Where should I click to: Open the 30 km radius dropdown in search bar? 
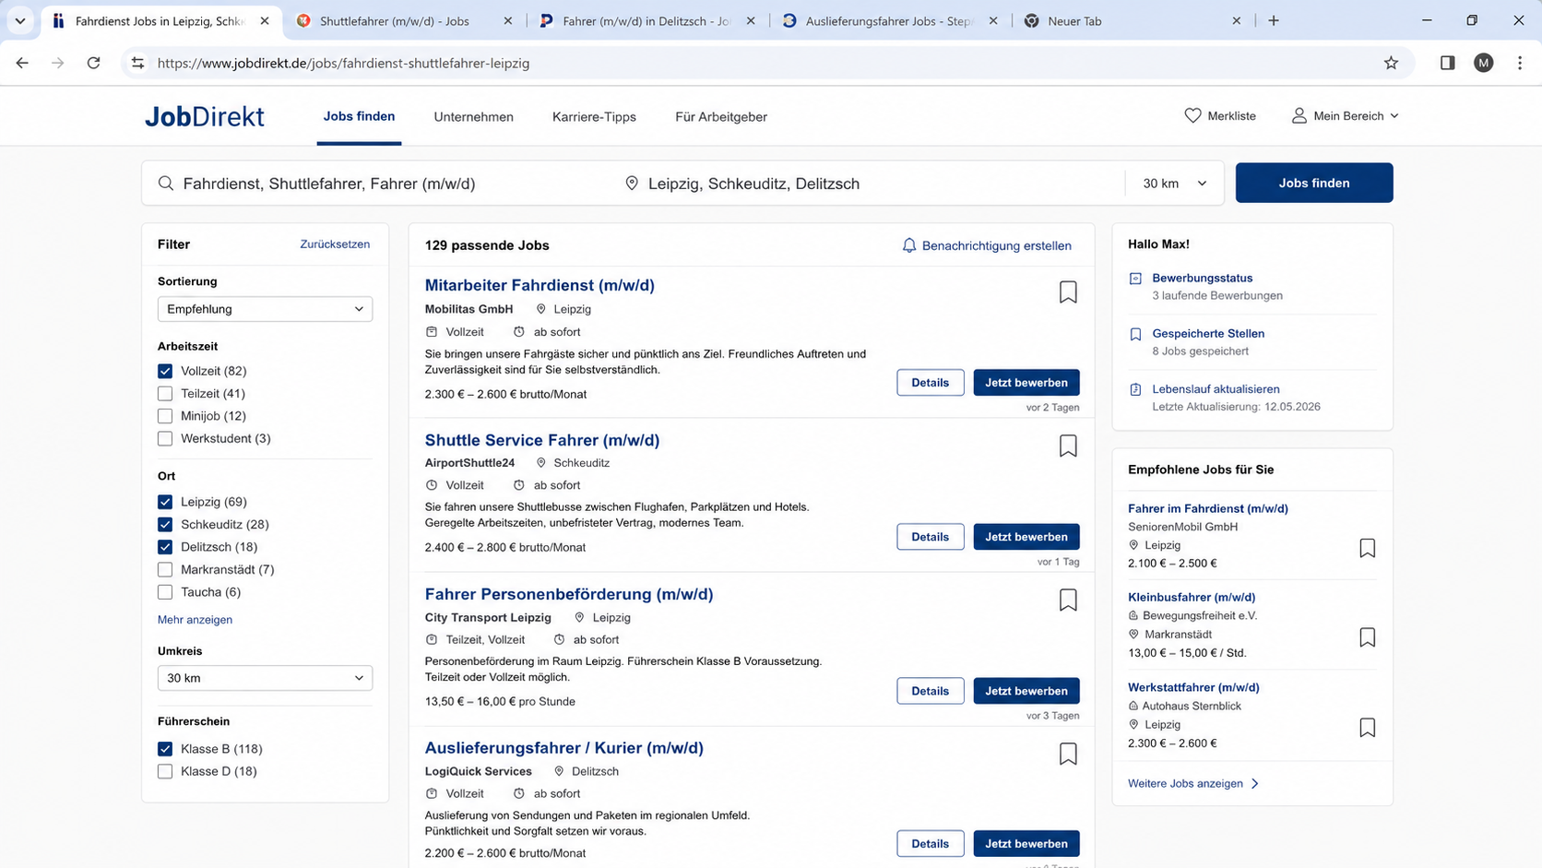(1174, 184)
